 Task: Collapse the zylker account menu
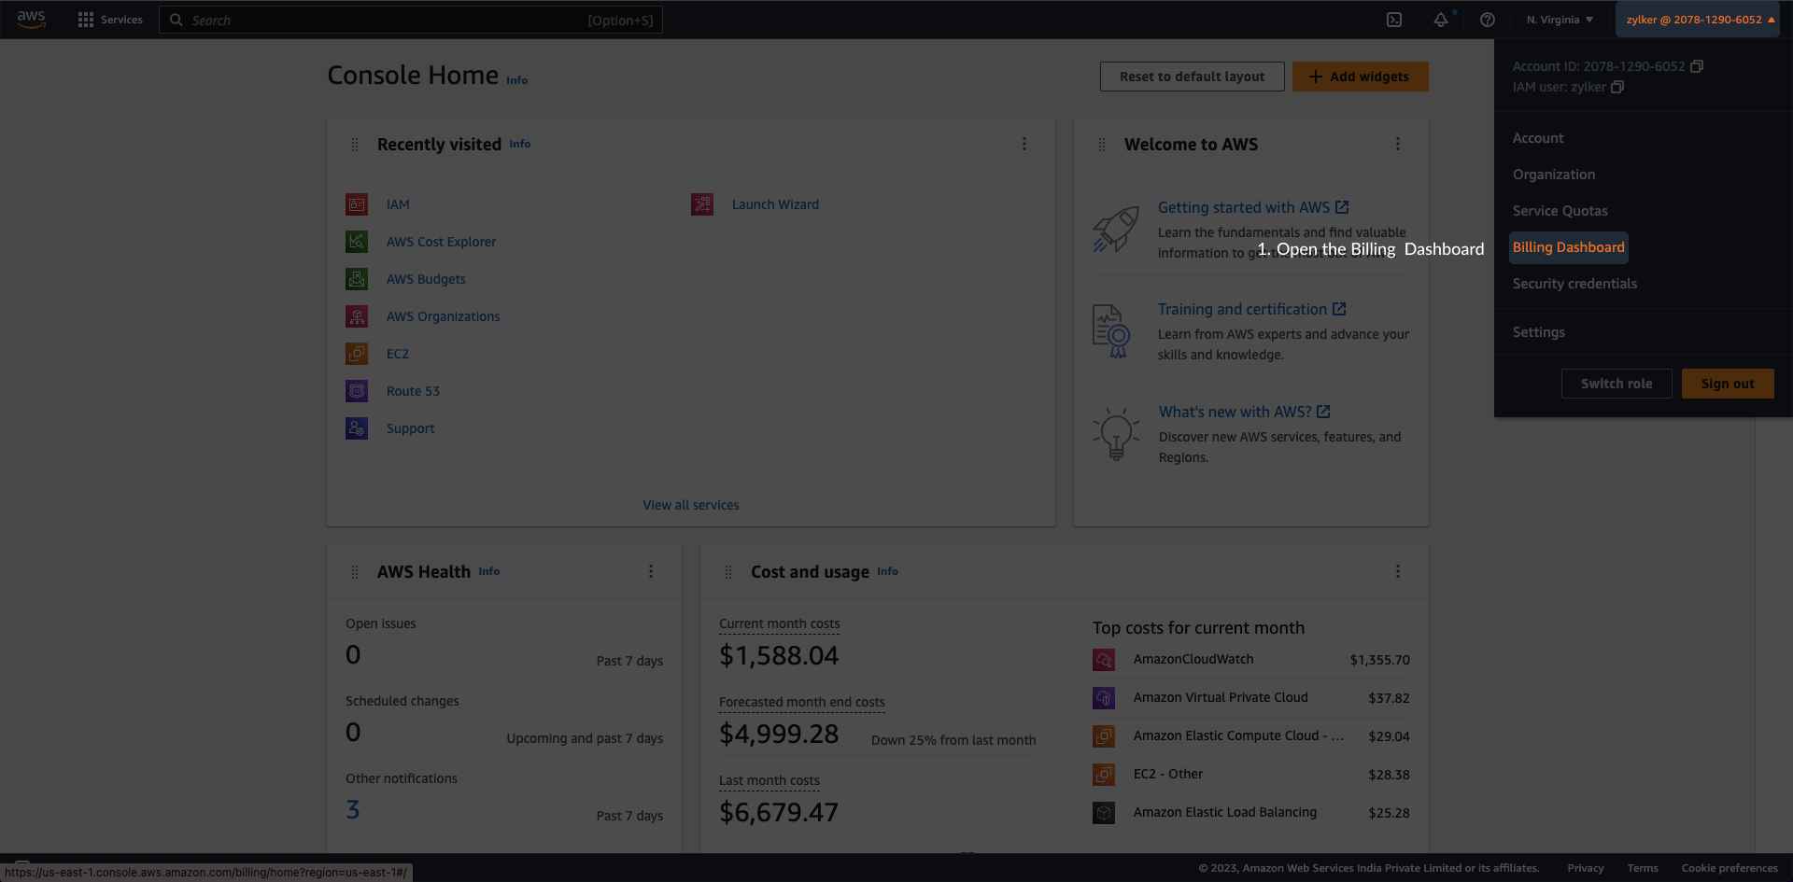coord(1700,20)
